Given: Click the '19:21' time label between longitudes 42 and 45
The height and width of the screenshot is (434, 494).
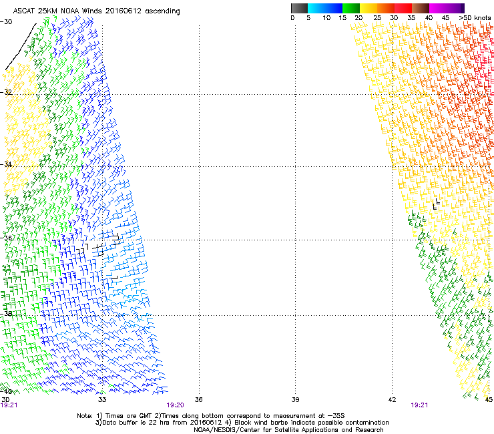Looking at the screenshot, I should [x=419, y=405].
